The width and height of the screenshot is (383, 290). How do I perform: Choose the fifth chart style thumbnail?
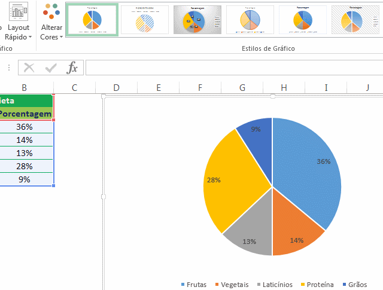click(x=303, y=20)
